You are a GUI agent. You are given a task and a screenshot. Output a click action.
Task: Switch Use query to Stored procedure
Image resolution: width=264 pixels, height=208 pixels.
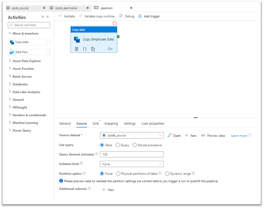[x=134, y=145]
